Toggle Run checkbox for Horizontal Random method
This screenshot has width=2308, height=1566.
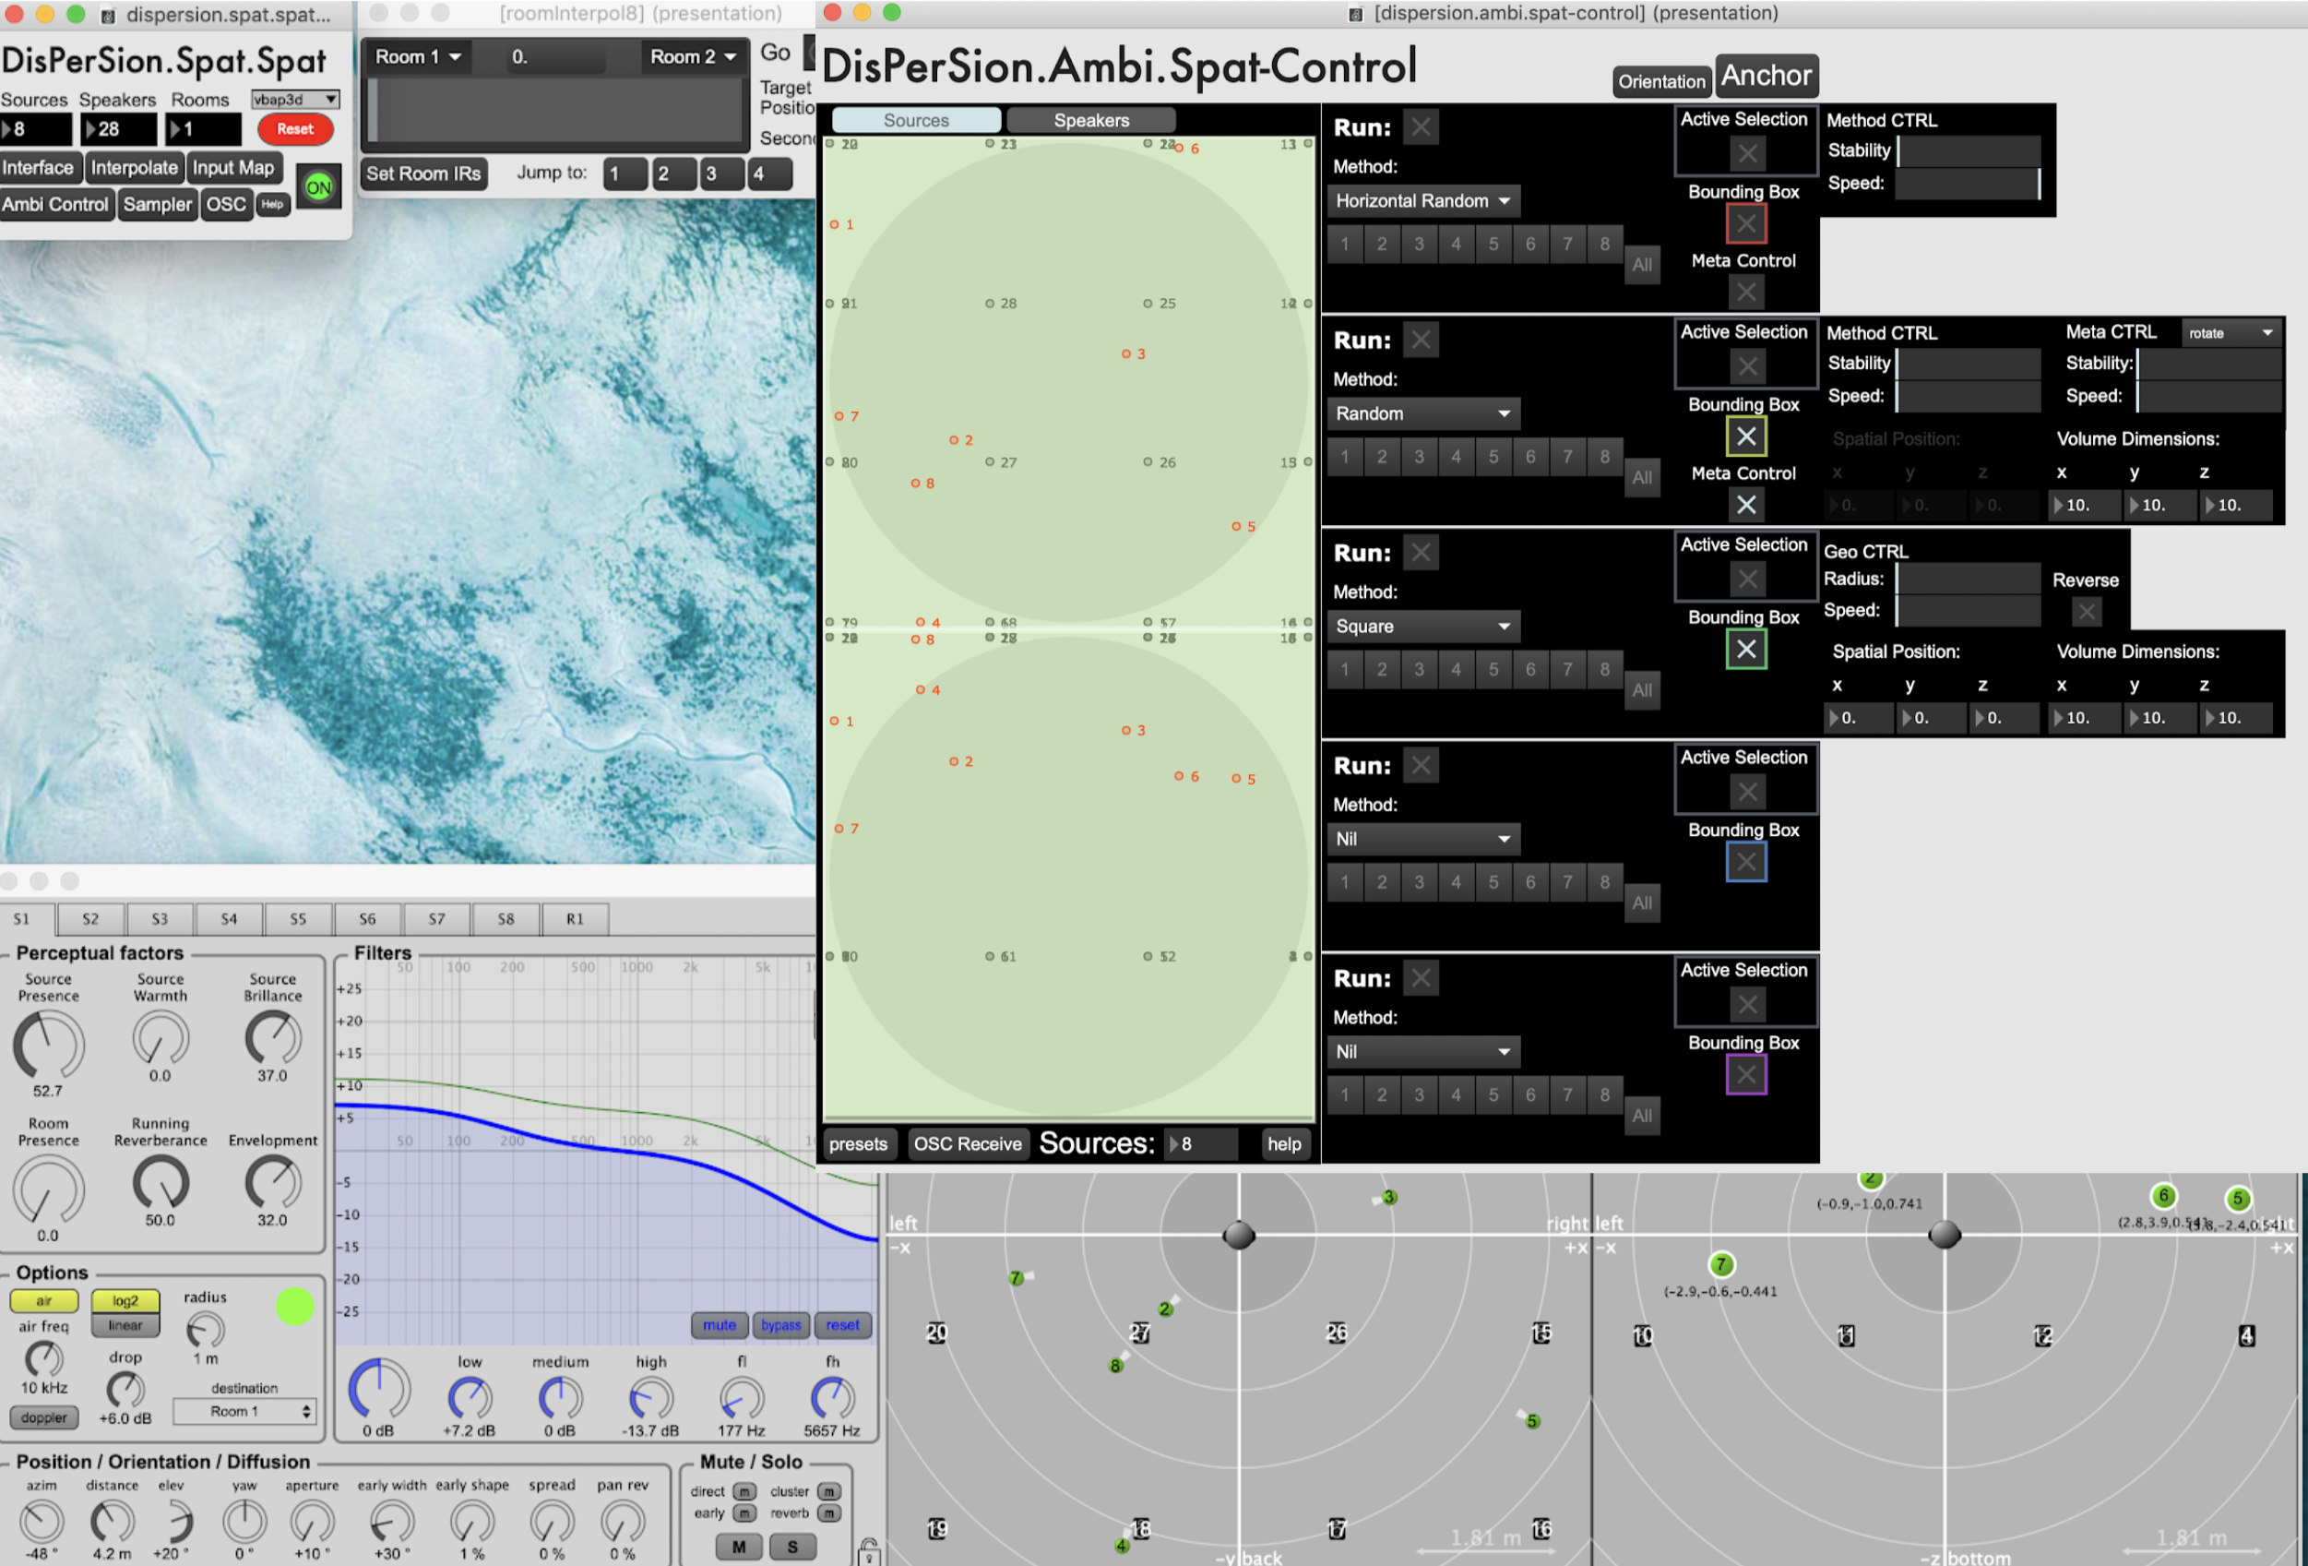coord(1422,127)
